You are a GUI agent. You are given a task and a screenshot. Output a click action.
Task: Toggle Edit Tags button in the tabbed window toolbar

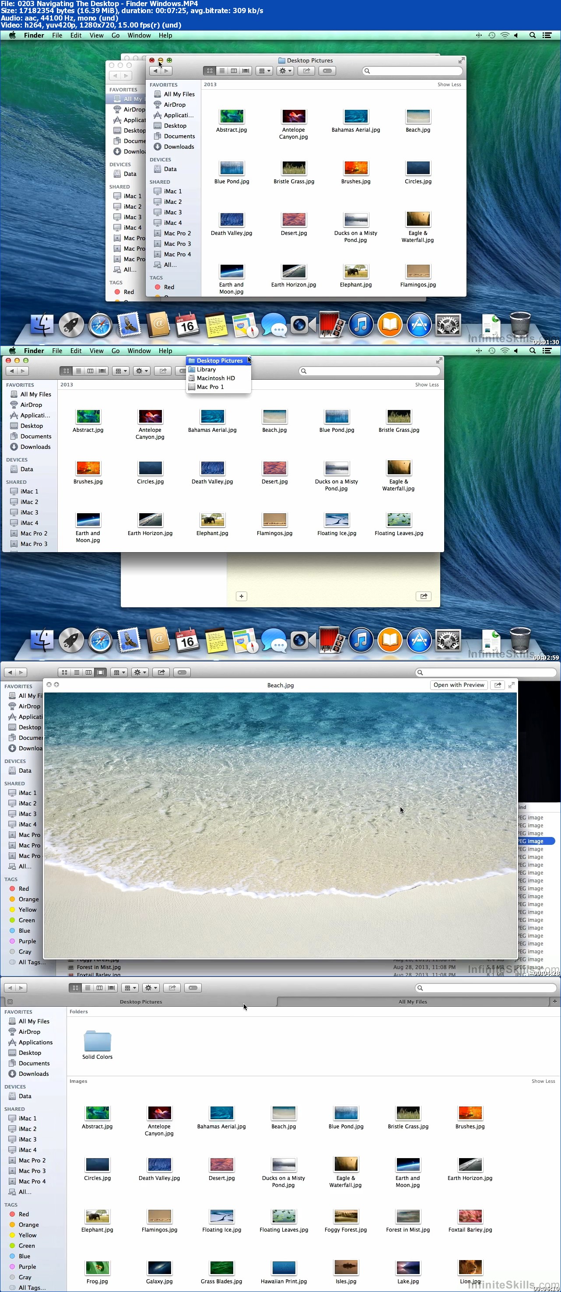[193, 987]
